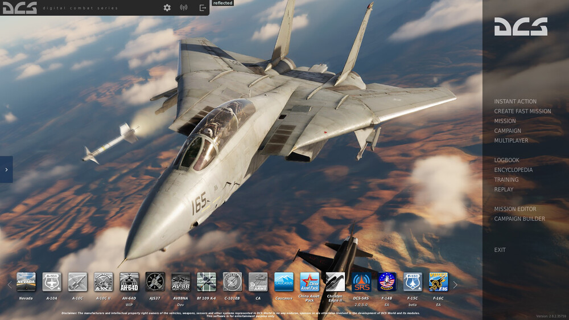
Task: Open the Mission menu item
Action: coord(505,121)
